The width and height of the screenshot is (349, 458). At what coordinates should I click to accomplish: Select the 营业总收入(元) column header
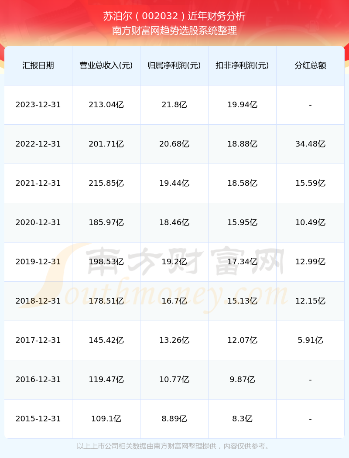pos(106,65)
